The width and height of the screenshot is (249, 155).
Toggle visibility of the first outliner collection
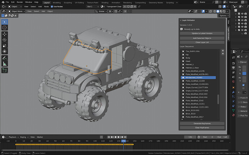[x=242, y=14]
